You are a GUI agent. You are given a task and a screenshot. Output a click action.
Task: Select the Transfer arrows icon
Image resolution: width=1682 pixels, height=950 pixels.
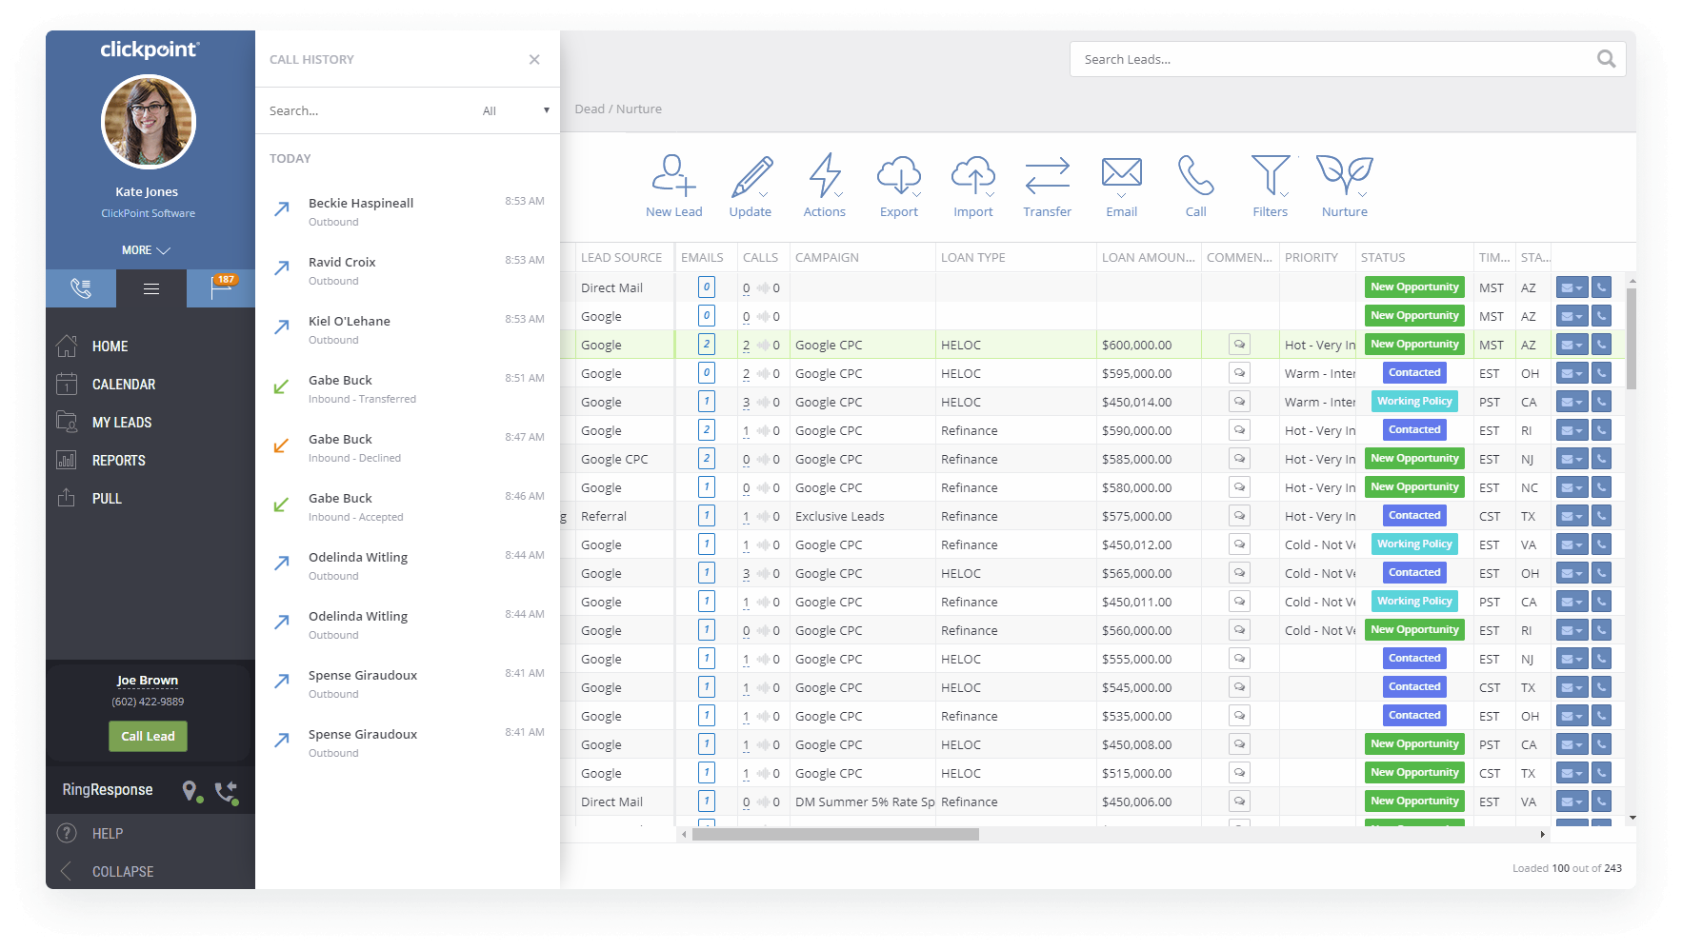pyautogui.click(x=1048, y=176)
